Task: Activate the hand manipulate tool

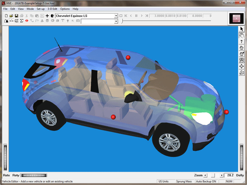Action: [242, 35]
